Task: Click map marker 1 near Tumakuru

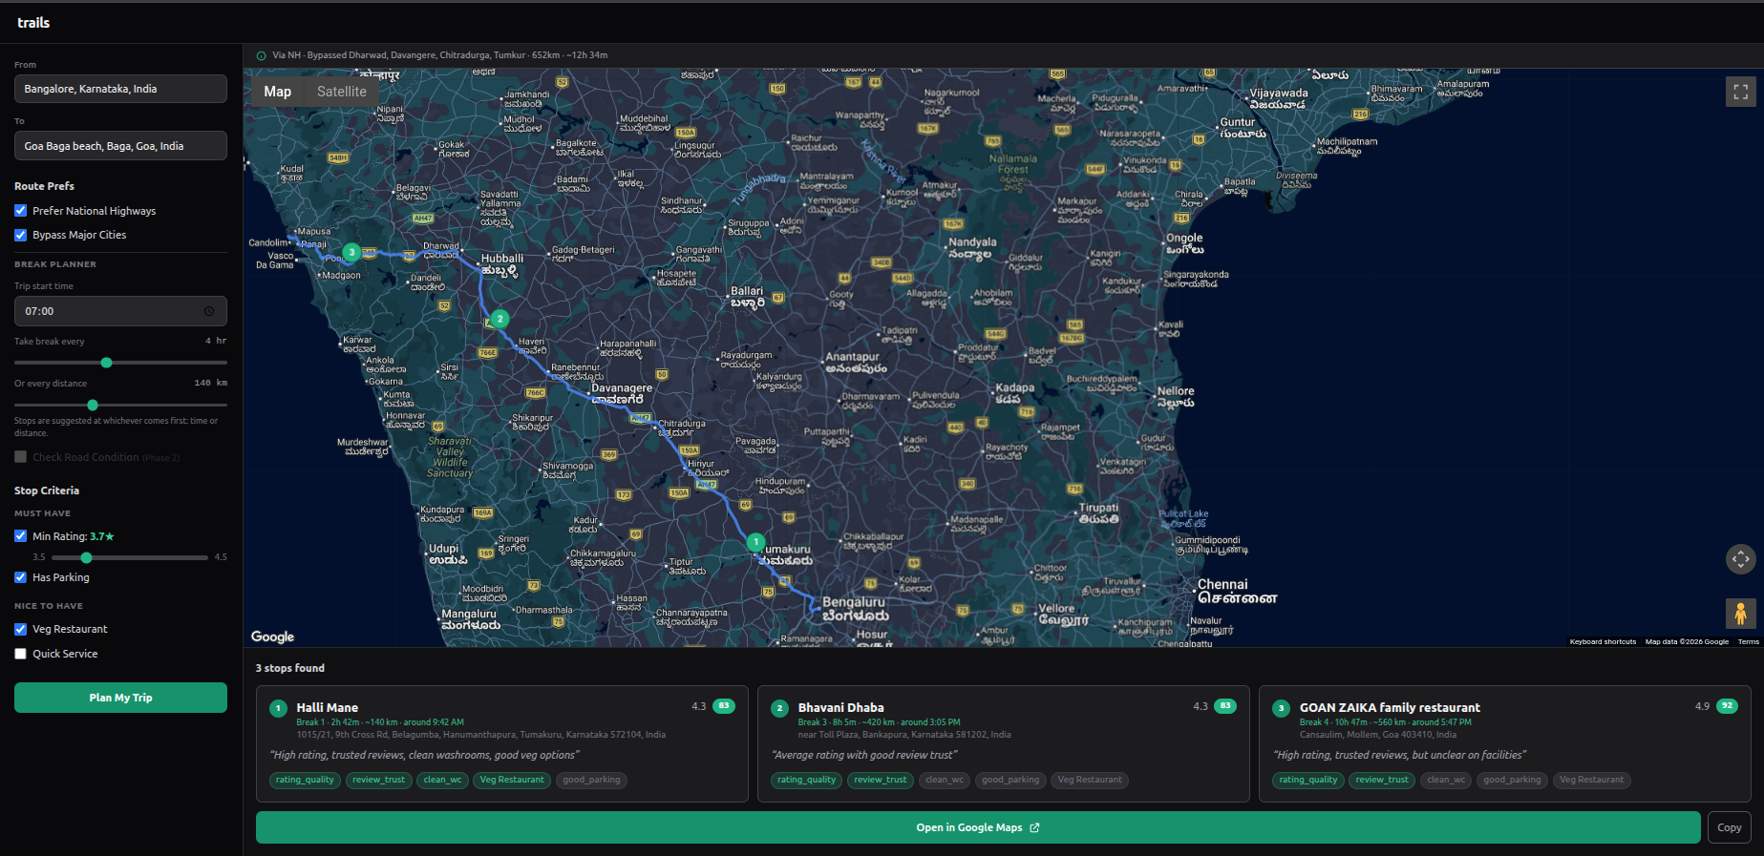Action: [x=755, y=542]
